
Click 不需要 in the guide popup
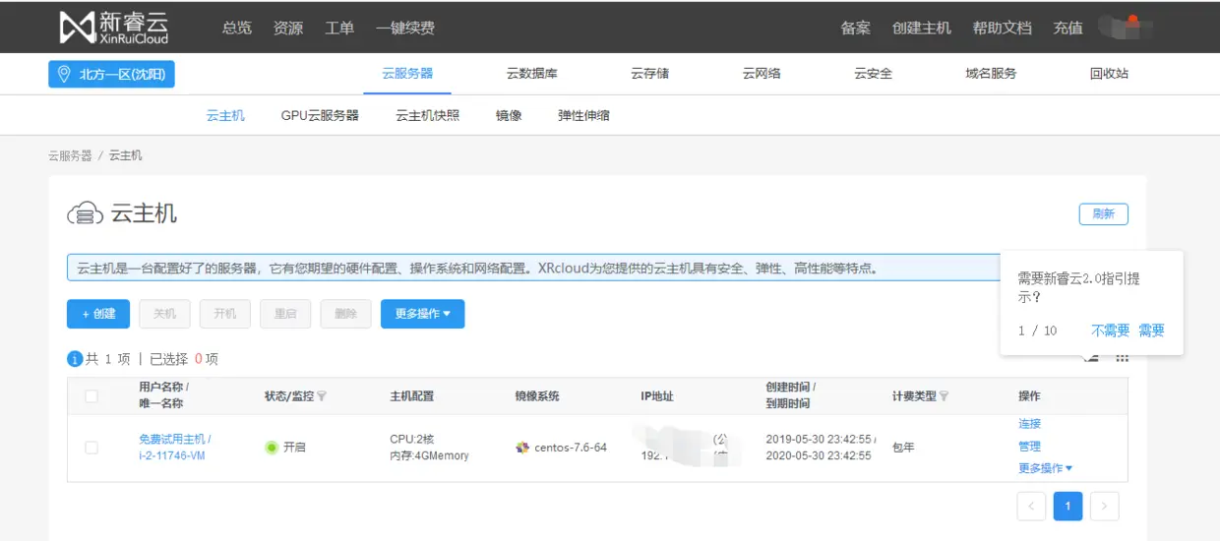[x=1110, y=331]
